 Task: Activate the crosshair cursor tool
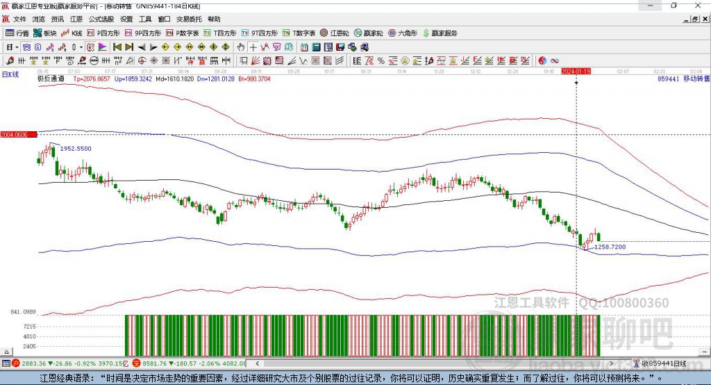[x=253, y=47]
